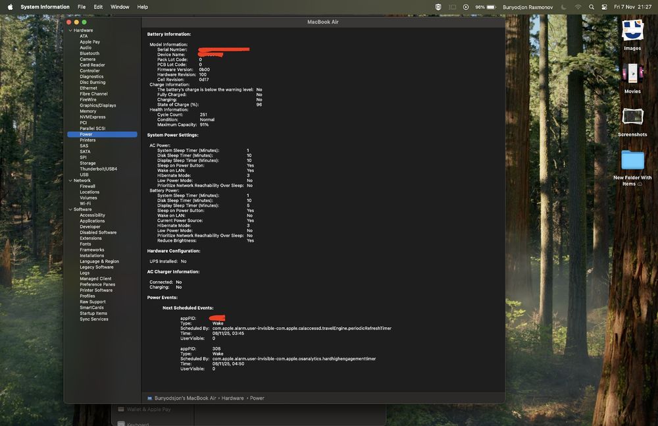The width and height of the screenshot is (658, 426).
Task: Click the date and time clock
Action: tap(632, 7)
